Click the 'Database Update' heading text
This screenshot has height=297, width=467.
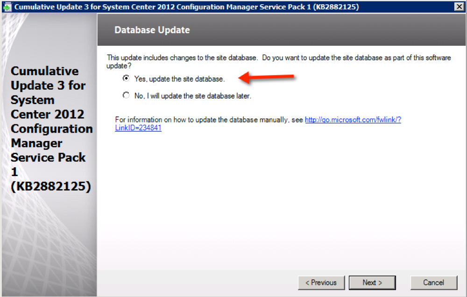[x=152, y=30]
